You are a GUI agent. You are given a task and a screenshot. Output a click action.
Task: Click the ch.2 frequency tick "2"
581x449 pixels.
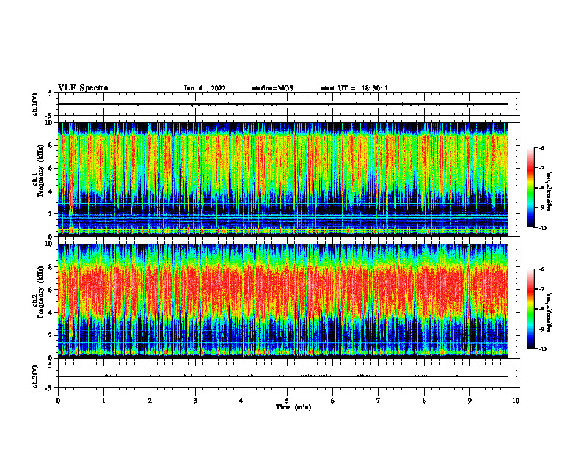[51, 335]
